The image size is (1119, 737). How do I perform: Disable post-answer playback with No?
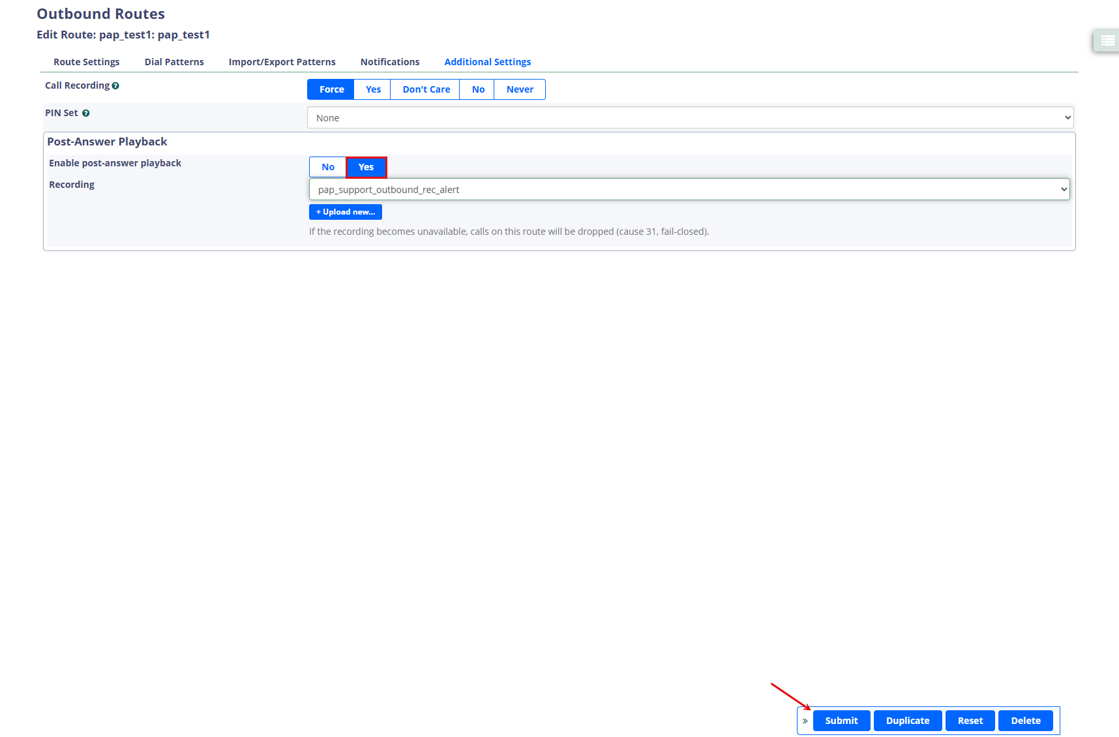point(328,167)
